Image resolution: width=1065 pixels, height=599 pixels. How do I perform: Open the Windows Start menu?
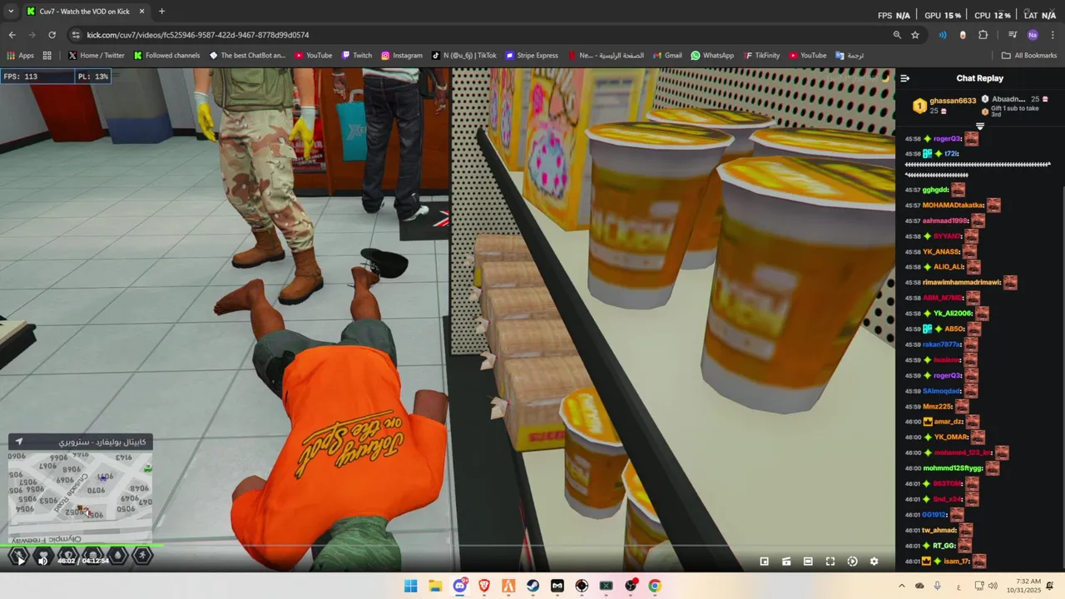pos(411,586)
